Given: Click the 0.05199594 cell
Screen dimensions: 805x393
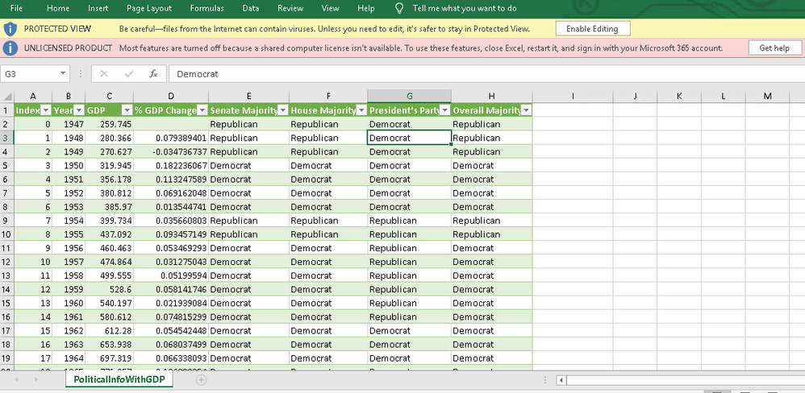Looking at the screenshot, I should pos(171,275).
